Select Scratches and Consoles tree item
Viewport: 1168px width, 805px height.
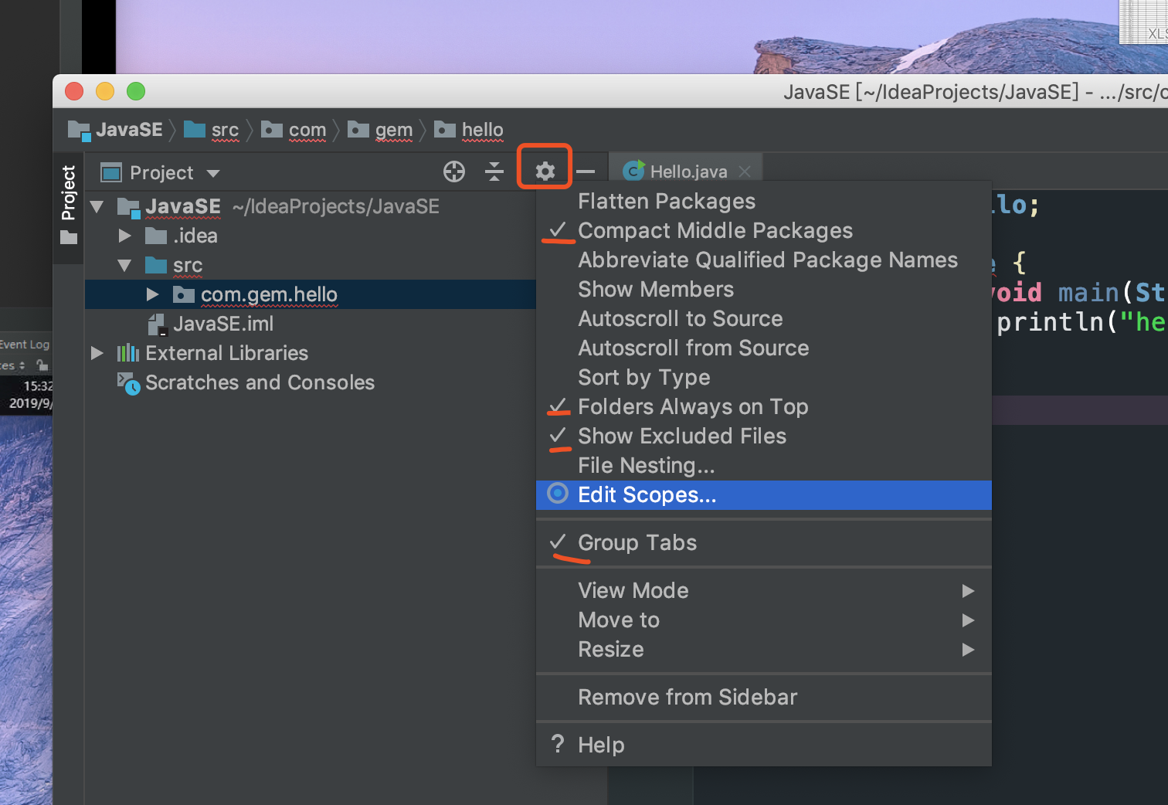click(x=260, y=382)
